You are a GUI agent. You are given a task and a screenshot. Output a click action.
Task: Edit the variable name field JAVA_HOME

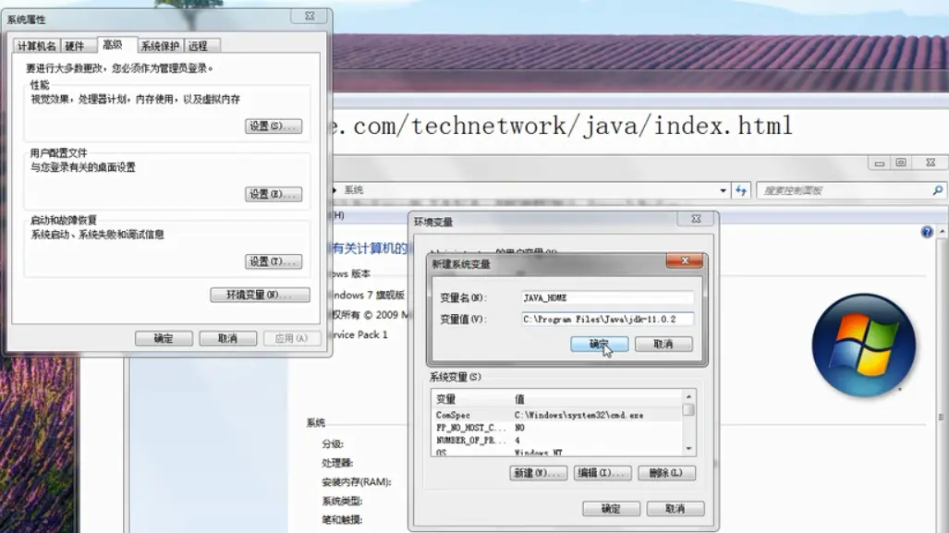[x=608, y=297]
